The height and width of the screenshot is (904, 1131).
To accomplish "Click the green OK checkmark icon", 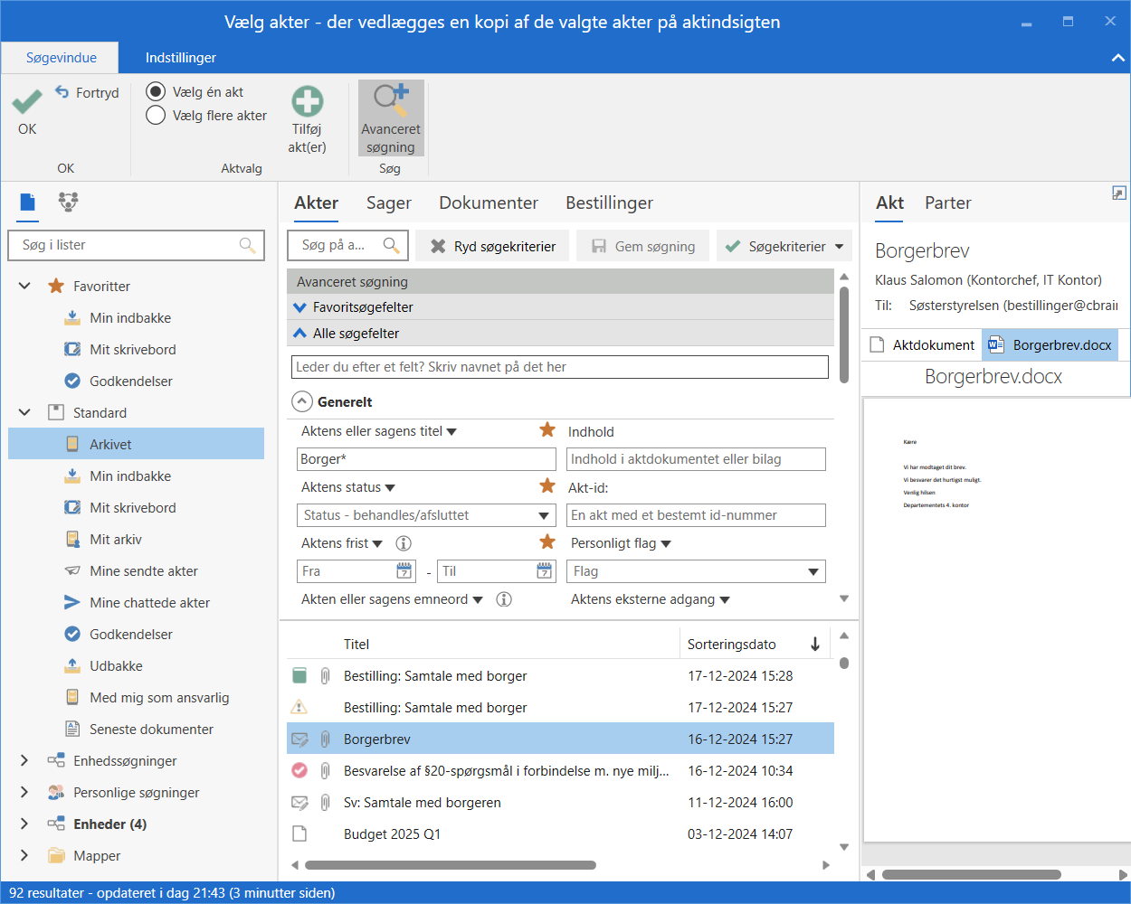I will pyautogui.click(x=27, y=100).
